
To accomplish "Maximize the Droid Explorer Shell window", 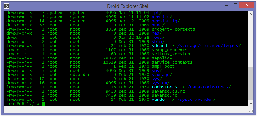I will click(235, 5).
